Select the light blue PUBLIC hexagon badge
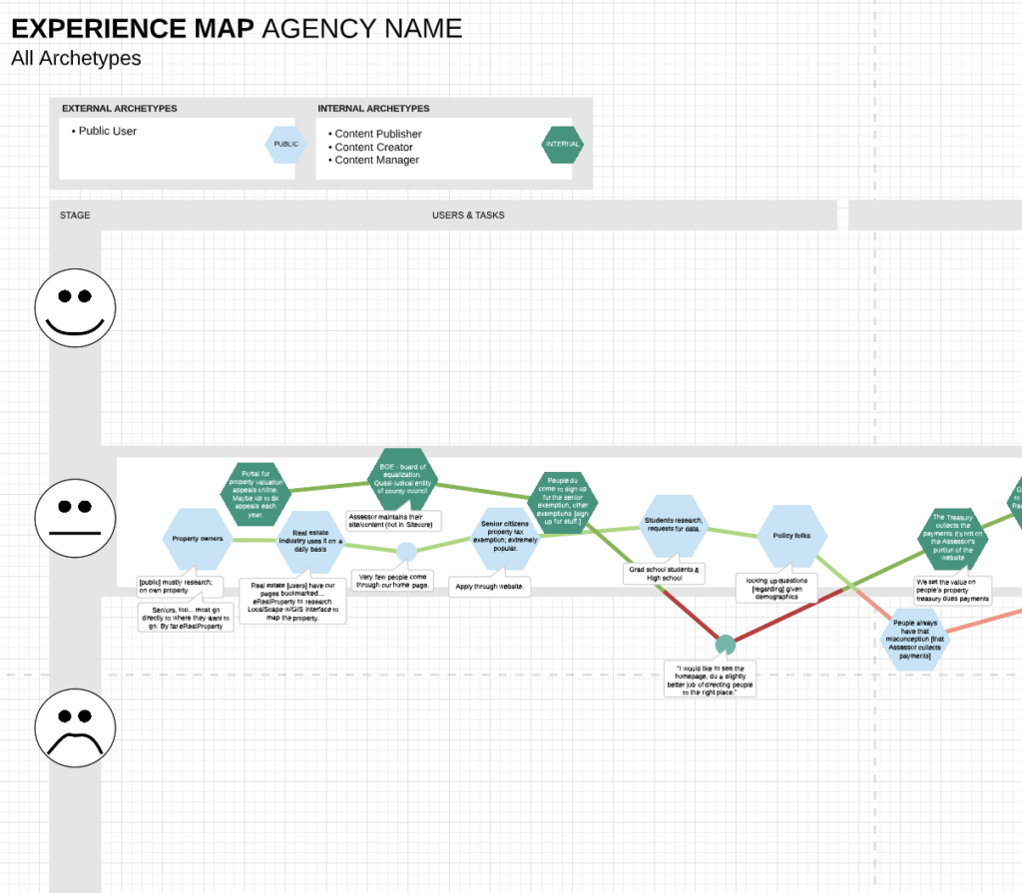This screenshot has width=1022, height=893. 285,145
